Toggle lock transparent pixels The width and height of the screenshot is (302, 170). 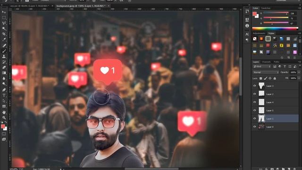tap(261, 78)
